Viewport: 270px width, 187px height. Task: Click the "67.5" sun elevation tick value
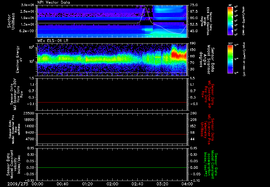coord(194,12)
